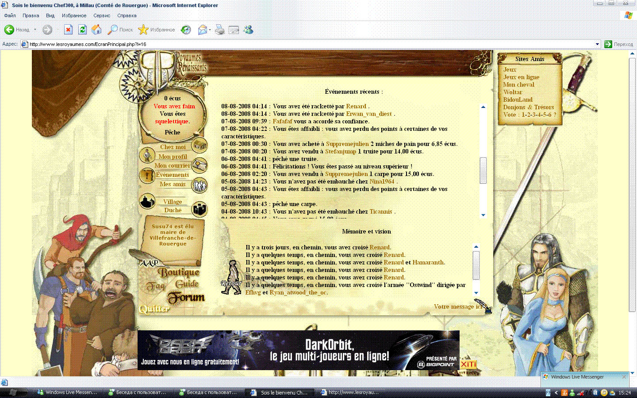
Task: Follow the Donjons & Trésors link
Action: 528,107
